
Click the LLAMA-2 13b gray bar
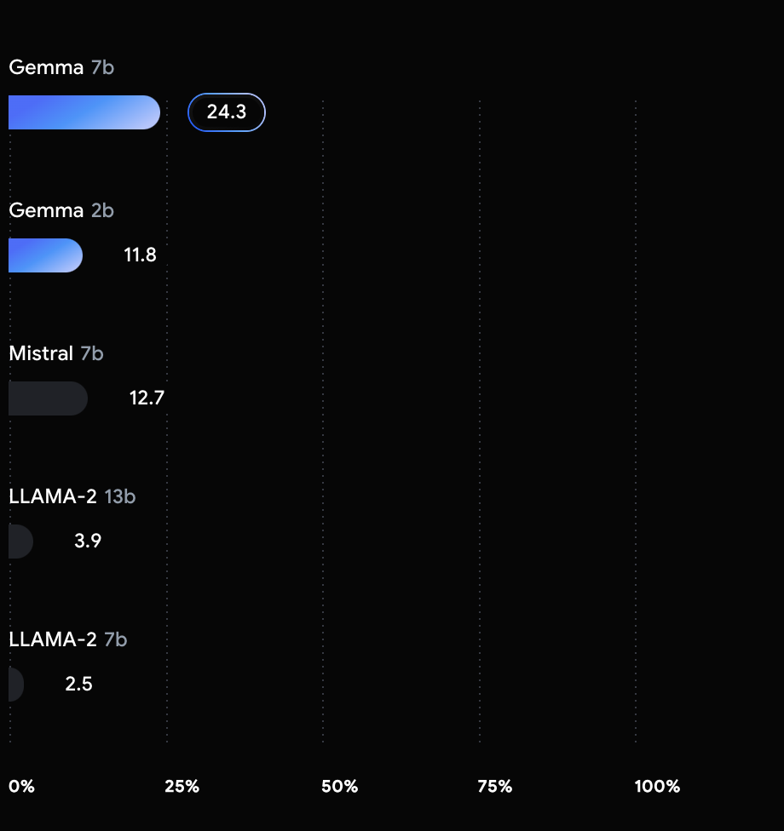[20, 542]
